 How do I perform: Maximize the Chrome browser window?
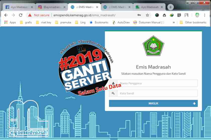(x=196, y=3)
